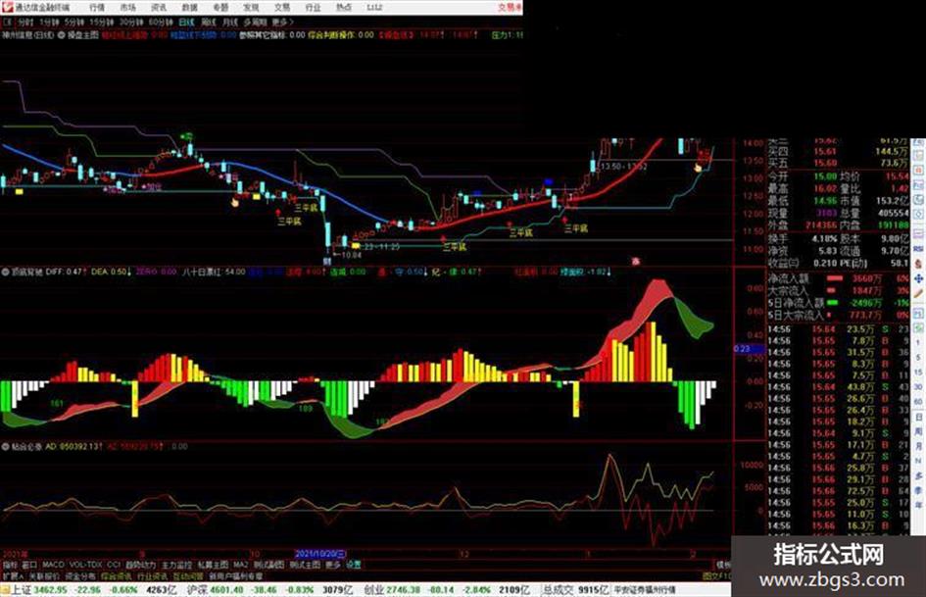Open the 互动问答 tab
Viewport: 926px width, 597px height.
point(188,575)
